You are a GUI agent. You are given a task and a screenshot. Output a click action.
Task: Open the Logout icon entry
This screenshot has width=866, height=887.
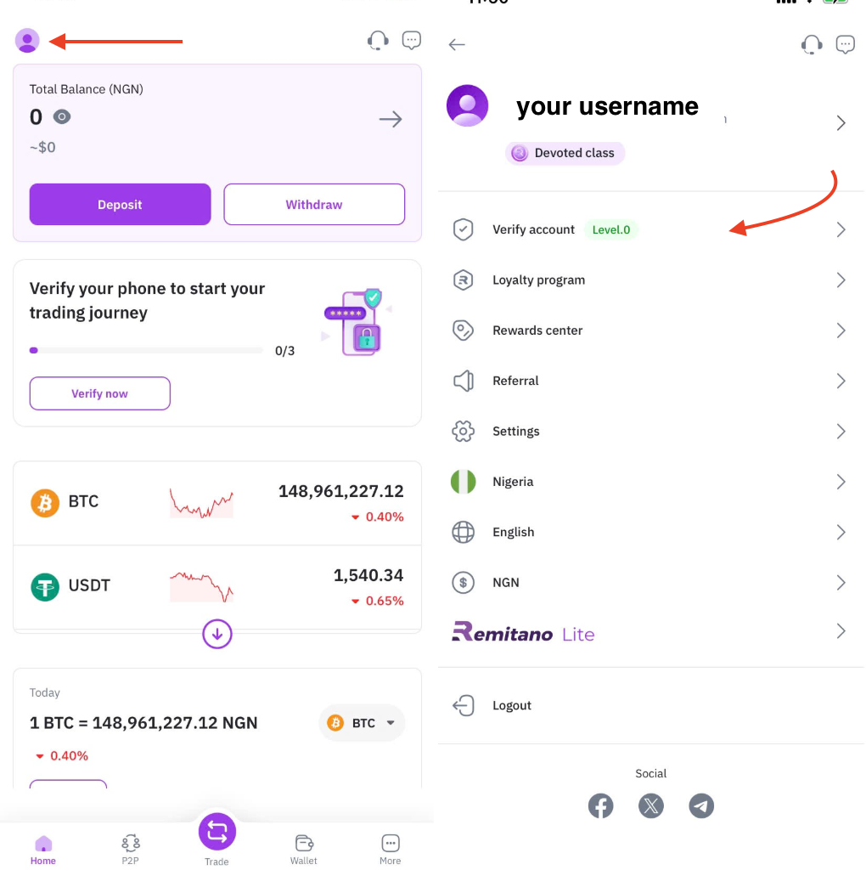[x=464, y=705]
